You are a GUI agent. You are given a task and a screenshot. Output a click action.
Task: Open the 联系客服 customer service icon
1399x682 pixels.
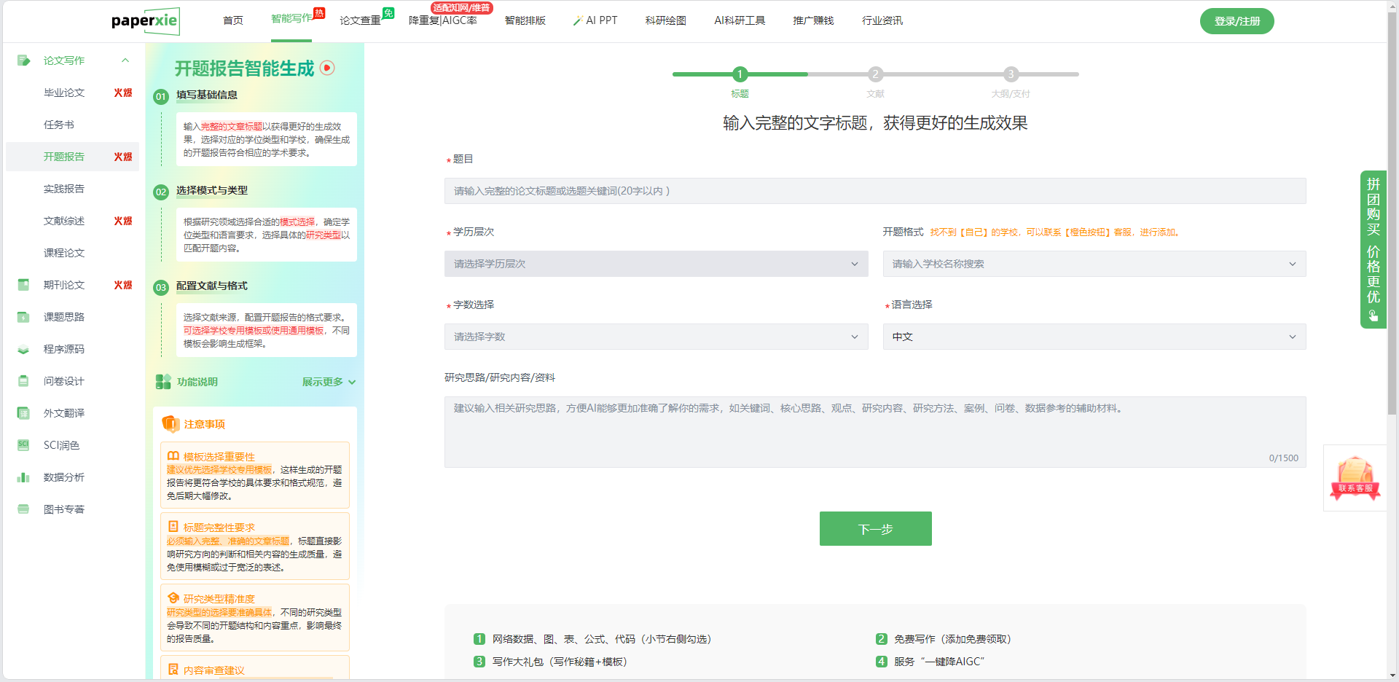(x=1355, y=478)
